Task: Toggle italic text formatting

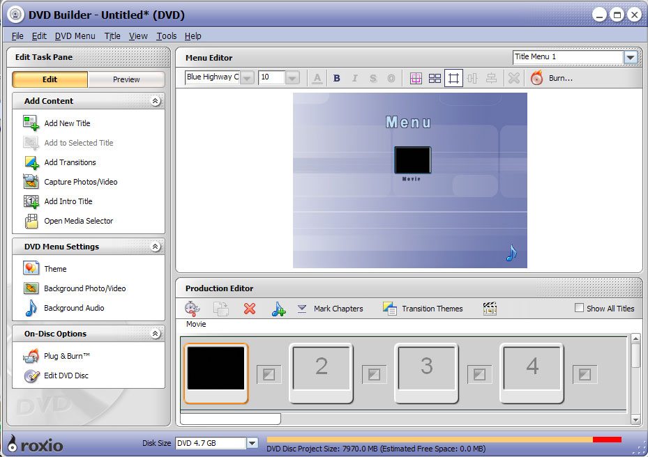Action: [355, 77]
